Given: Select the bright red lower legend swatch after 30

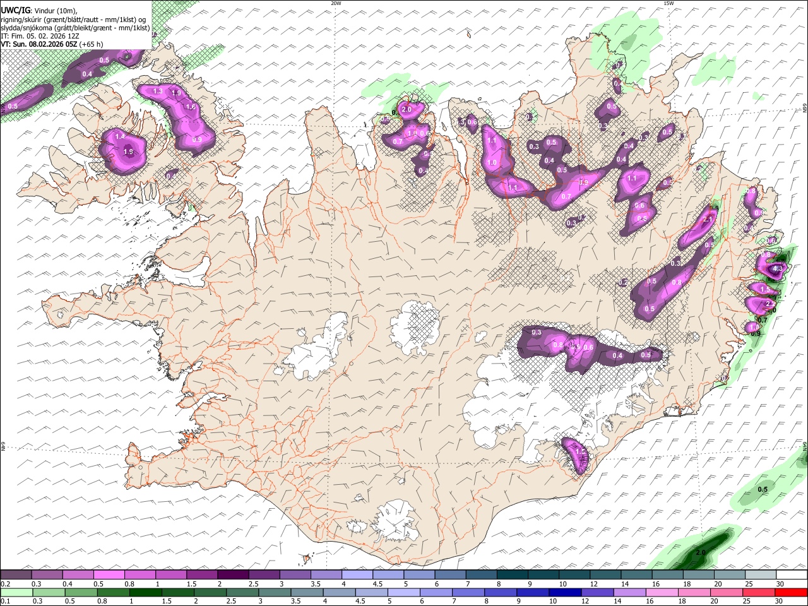Looking at the screenshot, I should pos(792,592).
